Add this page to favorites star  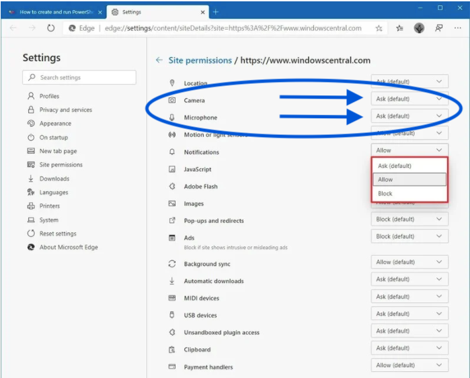point(379,28)
